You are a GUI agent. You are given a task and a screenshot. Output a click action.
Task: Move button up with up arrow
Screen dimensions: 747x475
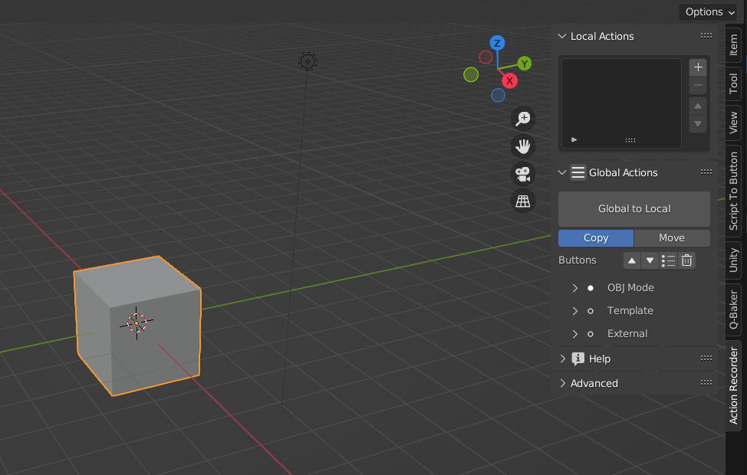(632, 260)
